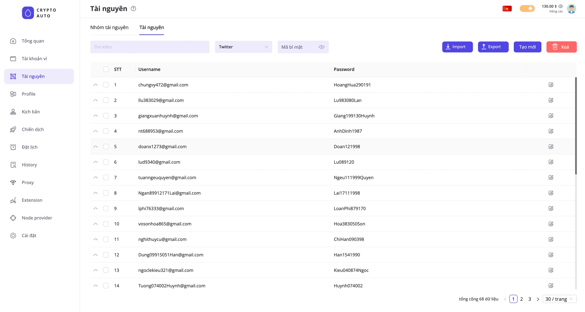Open the Chiến dịch rocket icon
Viewport: 585px width, 312px height.
(13, 129)
